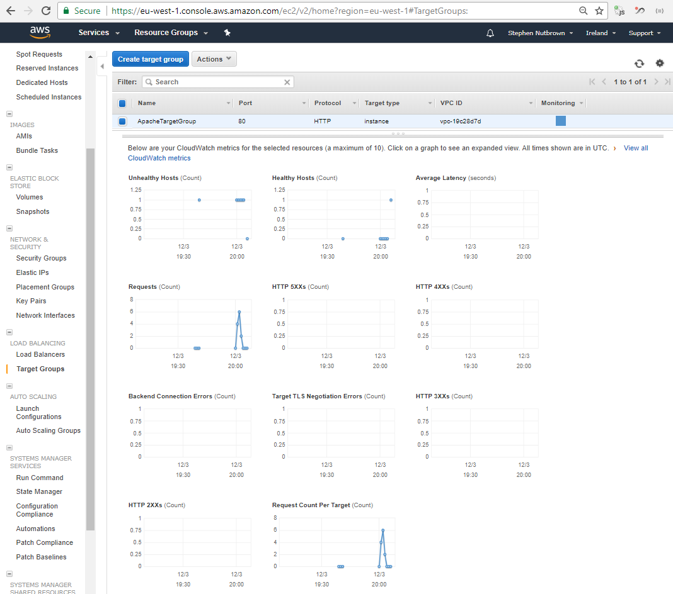Open the table settings gear icon
The image size is (673, 594).
(x=660, y=63)
